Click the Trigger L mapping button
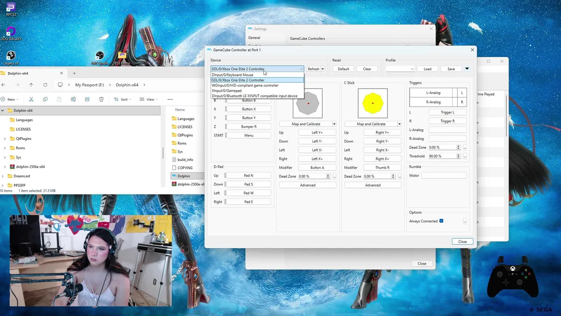Viewport: 561px width, 316px height. pos(447,112)
